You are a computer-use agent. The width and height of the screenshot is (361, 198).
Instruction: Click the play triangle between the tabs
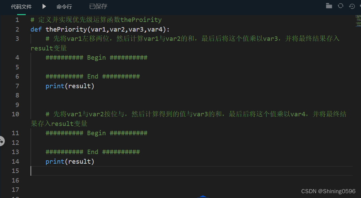pyautogui.click(x=44, y=6)
